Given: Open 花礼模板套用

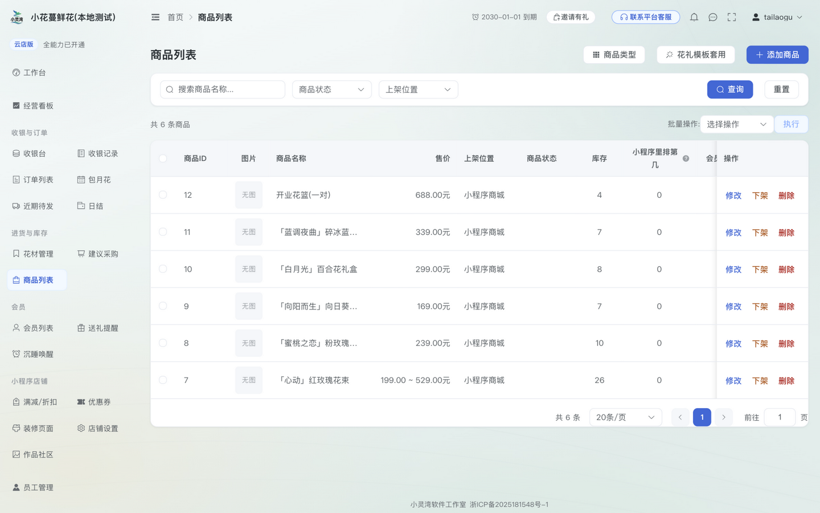Looking at the screenshot, I should click(696, 55).
